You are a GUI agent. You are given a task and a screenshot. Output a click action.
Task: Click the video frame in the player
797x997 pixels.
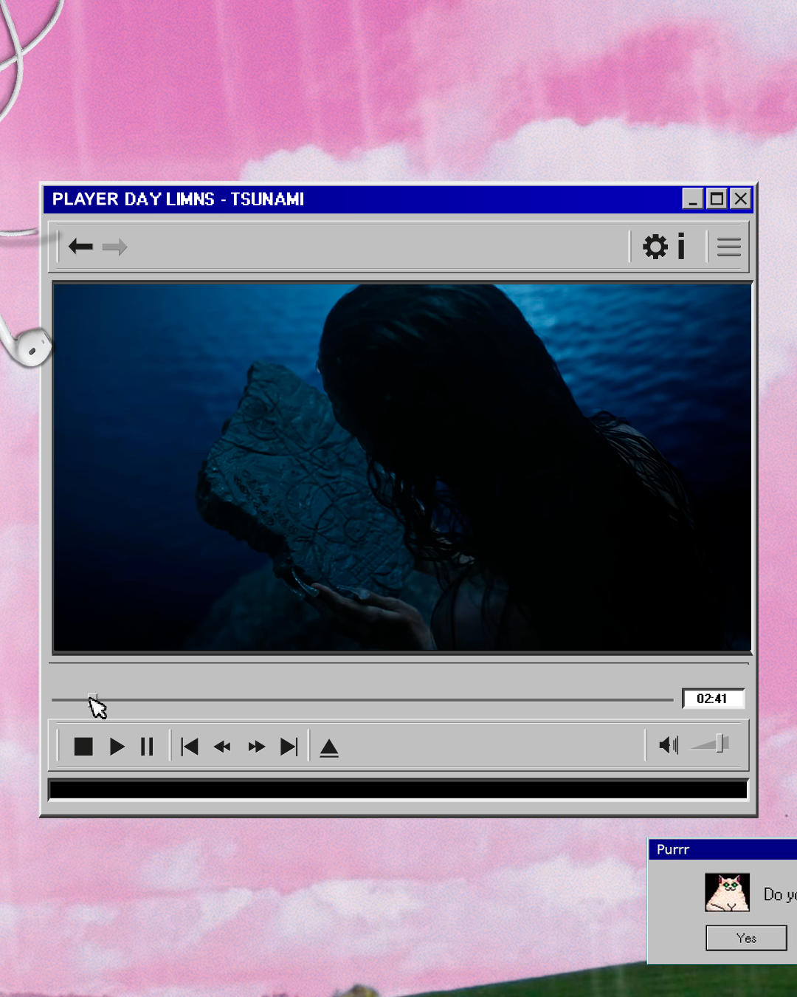pyautogui.click(x=402, y=467)
